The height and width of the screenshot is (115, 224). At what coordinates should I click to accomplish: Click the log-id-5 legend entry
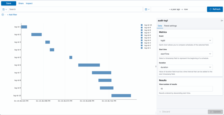[x=146, y=38]
